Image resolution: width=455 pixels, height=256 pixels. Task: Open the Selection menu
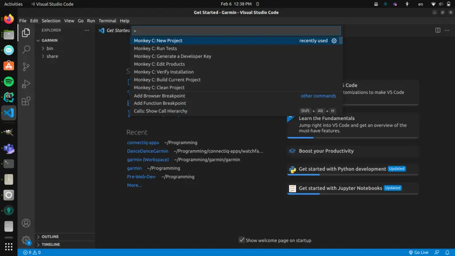click(51, 20)
